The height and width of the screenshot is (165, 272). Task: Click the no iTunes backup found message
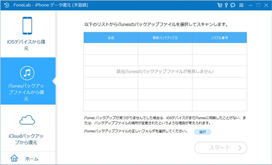(165, 72)
